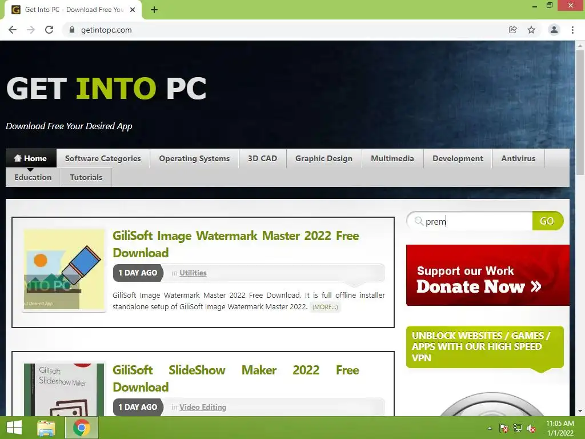Click the scrollbar down arrow
Screen dimensions: 585x439
pos(580,411)
